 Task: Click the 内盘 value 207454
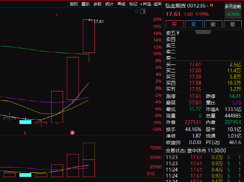[x=233, y=122]
